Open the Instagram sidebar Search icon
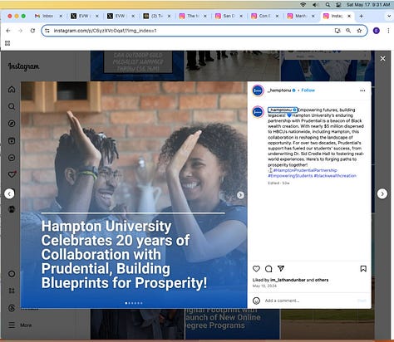Screen dimensions: 394x342 tap(12, 106)
